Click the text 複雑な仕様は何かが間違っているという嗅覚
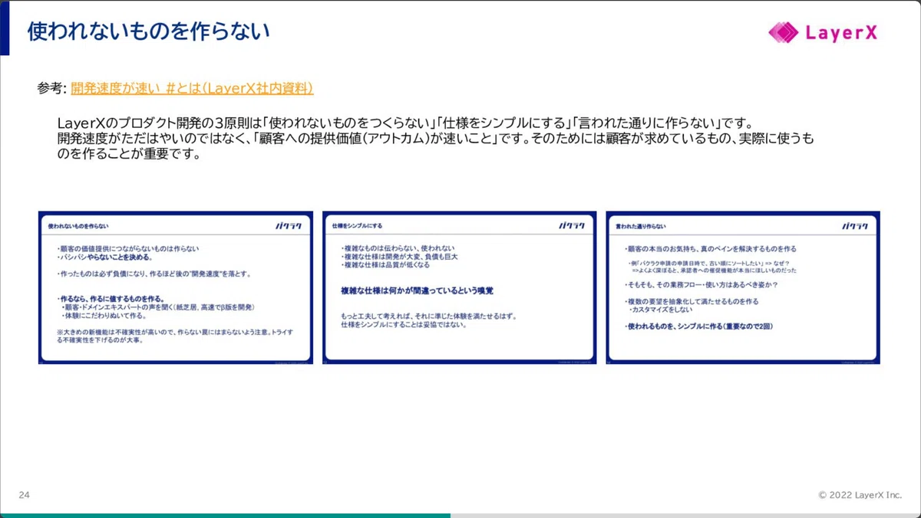 point(418,290)
